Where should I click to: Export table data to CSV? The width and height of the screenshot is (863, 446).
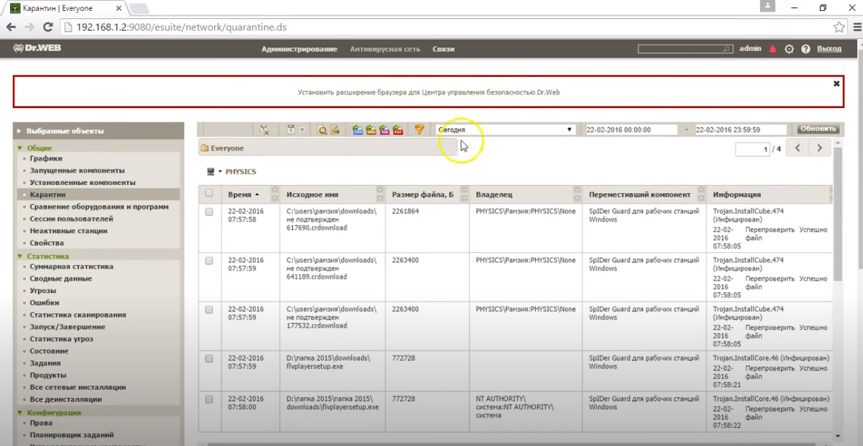[x=358, y=130]
